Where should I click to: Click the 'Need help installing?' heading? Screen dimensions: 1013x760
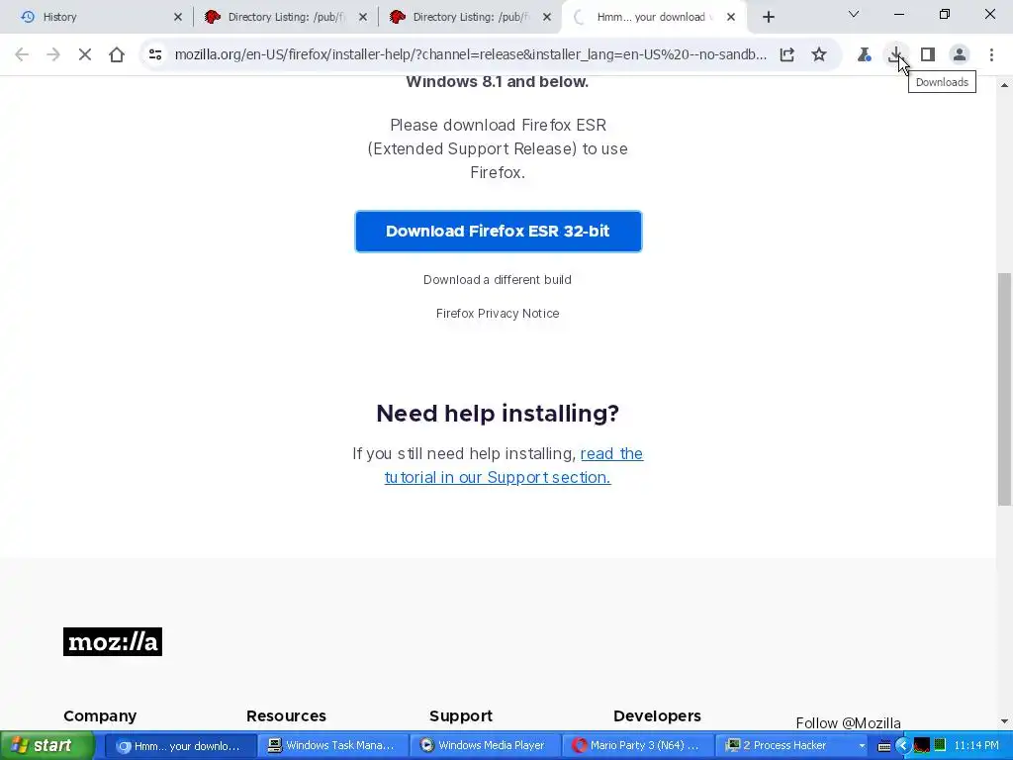pos(498,414)
